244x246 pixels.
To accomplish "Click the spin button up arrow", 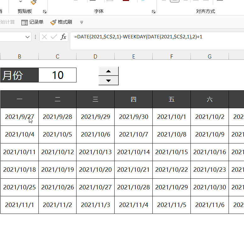I will point(109,71).
